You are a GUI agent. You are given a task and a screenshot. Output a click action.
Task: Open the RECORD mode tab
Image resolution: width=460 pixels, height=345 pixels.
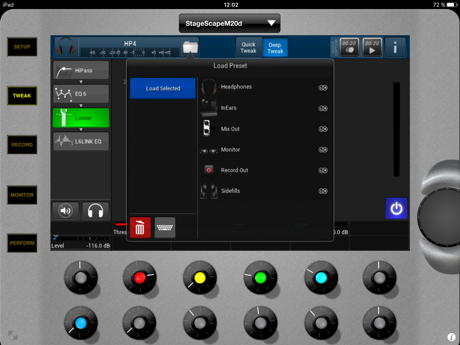[x=22, y=145]
